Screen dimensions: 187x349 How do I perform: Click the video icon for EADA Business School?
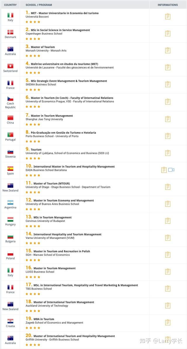point(171,170)
